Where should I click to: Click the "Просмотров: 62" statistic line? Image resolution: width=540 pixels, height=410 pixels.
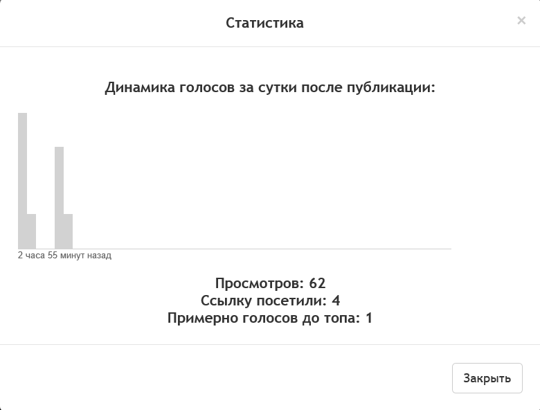click(x=270, y=283)
